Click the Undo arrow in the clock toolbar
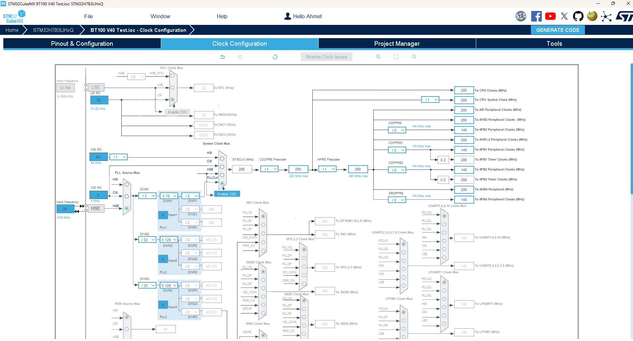 point(222,57)
